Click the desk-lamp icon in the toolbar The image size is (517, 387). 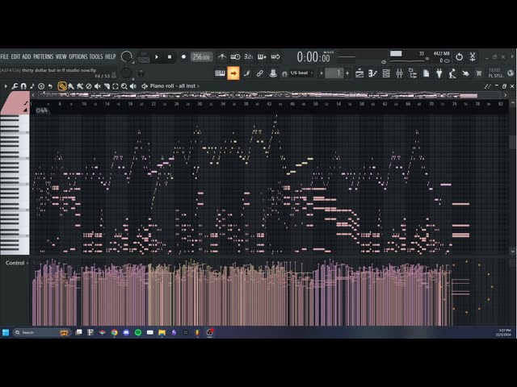point(452,73)
